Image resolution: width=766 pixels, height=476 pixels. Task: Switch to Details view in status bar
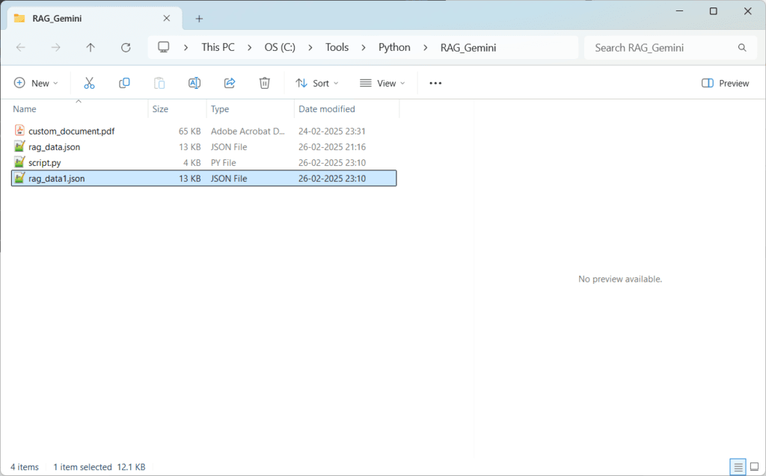click(x=738, y=467)
